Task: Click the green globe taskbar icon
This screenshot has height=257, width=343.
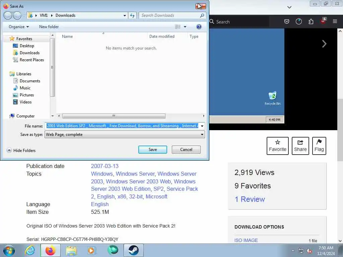Action: [113, 250]
